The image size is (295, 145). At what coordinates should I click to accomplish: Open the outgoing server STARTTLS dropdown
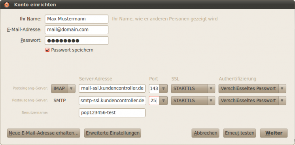(193, 101)
